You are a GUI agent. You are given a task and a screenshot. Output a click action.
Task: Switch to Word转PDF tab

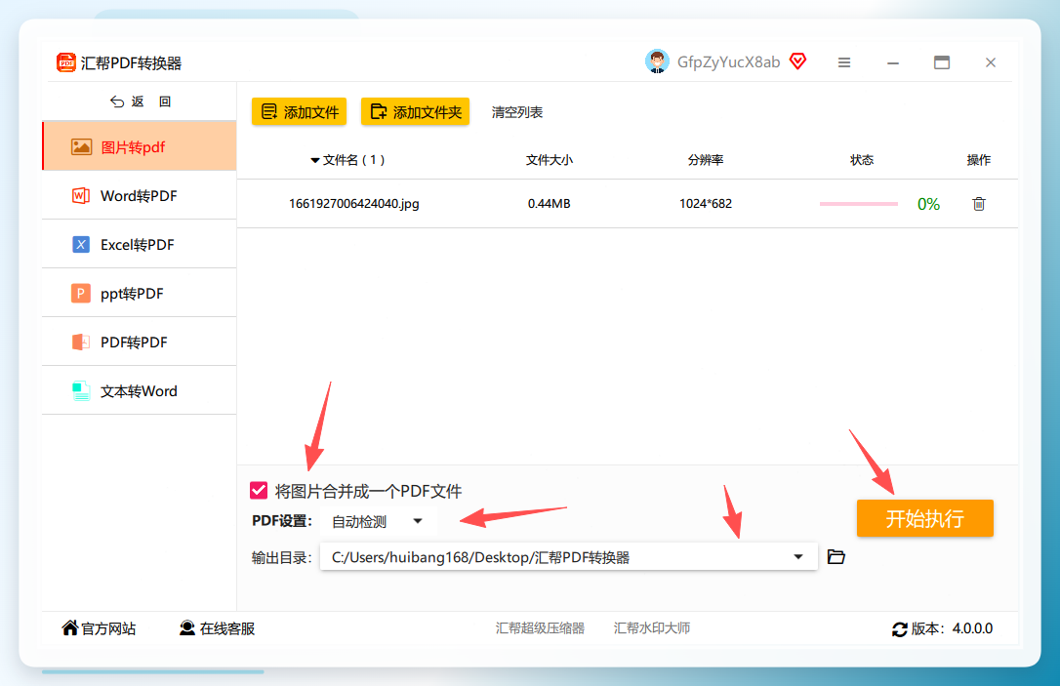[x=140, y=195]
